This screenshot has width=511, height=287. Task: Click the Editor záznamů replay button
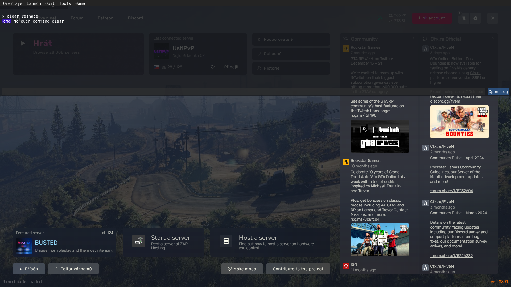pyautogui.click(x=73, y=269)
